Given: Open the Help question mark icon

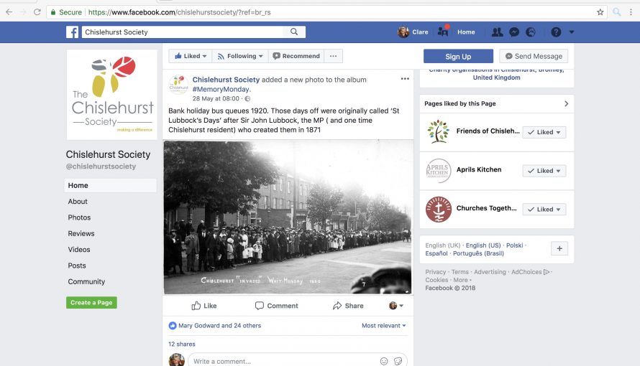Looking at the screenshot, I should point(556,32).
